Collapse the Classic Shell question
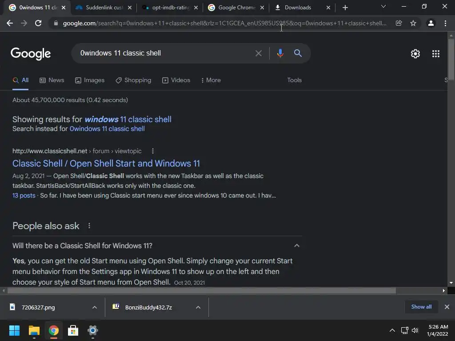 (x=296, y=246)
